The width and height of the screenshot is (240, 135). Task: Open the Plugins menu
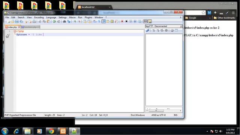click(x=88, y=18)
